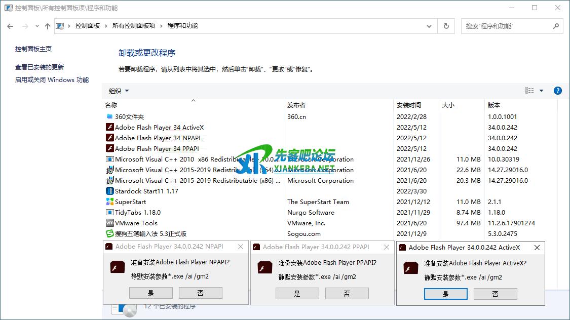Screen dimensions: 570x320
Task: Click 否 in the NPAPI install dialog
Action: point(200,293)
